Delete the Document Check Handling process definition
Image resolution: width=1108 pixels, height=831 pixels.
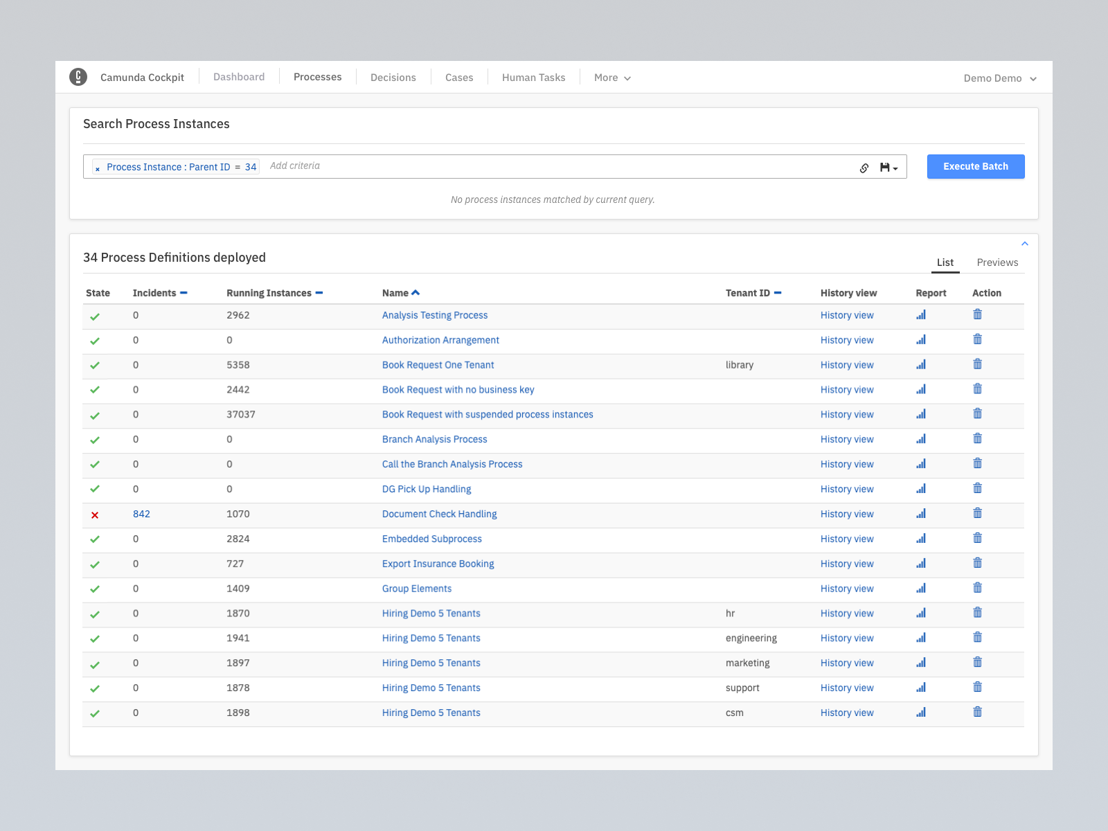[x=977, y=513]
